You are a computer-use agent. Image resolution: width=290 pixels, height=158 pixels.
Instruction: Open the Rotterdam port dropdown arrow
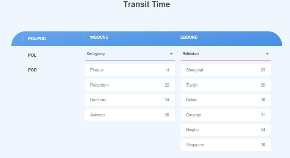(x=267, y=54)
